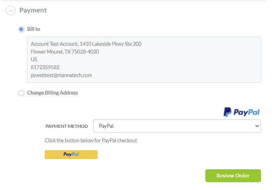272x190 pixels.
Task: Click the dropdown chevron arrow
Action: click(257, 126)
